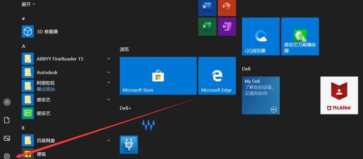
Task: Expand the 爱奇艺 folder chevron
Action: point(109,100)
